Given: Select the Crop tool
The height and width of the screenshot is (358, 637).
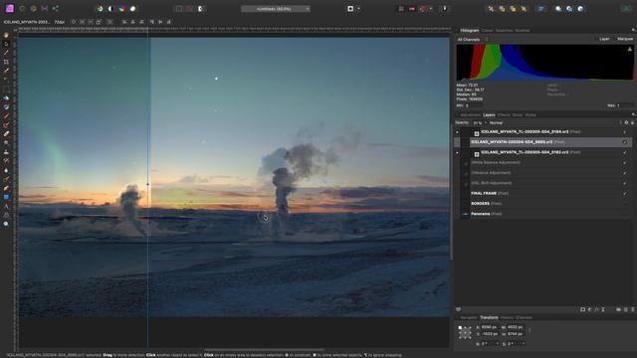Looking at the screenshot, I should click(6, 62).
